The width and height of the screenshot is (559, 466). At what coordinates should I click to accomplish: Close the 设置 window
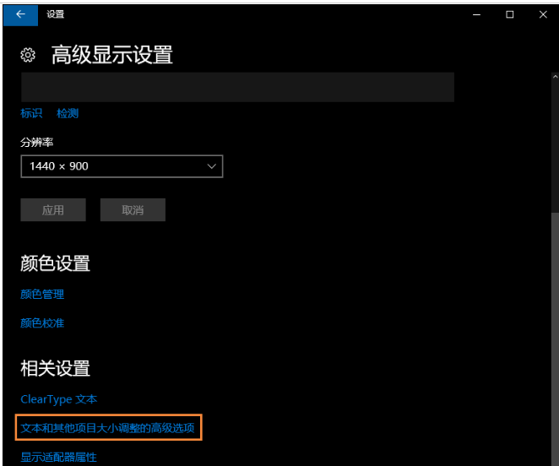(x=543, y=14)
